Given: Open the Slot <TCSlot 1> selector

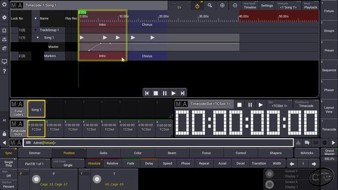Looking at the screenshot, I should point(279,104).
